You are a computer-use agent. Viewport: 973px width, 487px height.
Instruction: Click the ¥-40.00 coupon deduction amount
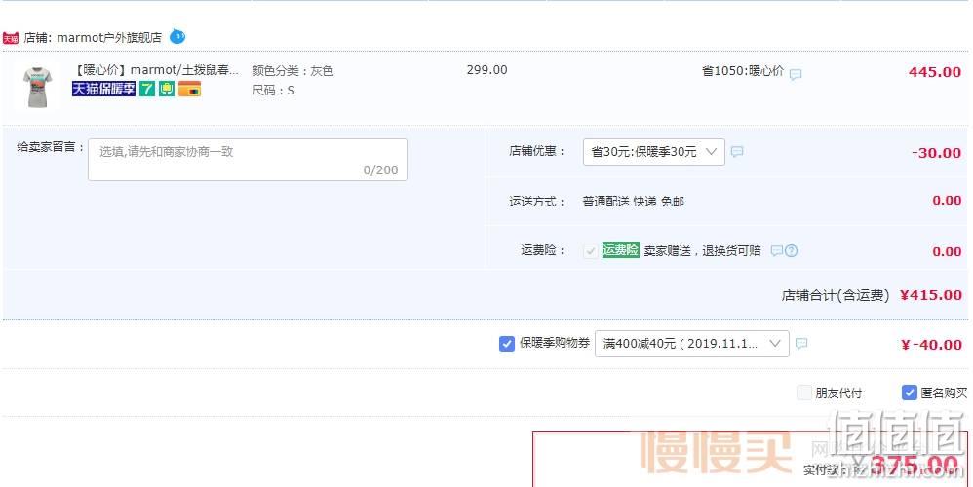point(931,345)
